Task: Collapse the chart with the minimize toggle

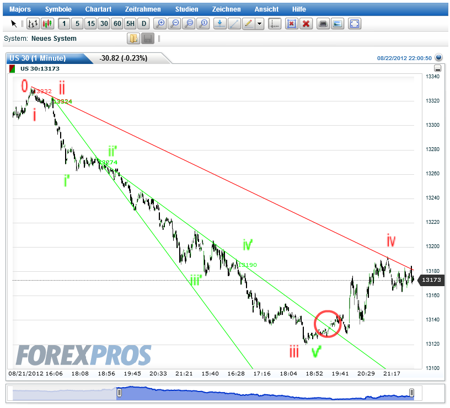Action: [x=438, y=68]
